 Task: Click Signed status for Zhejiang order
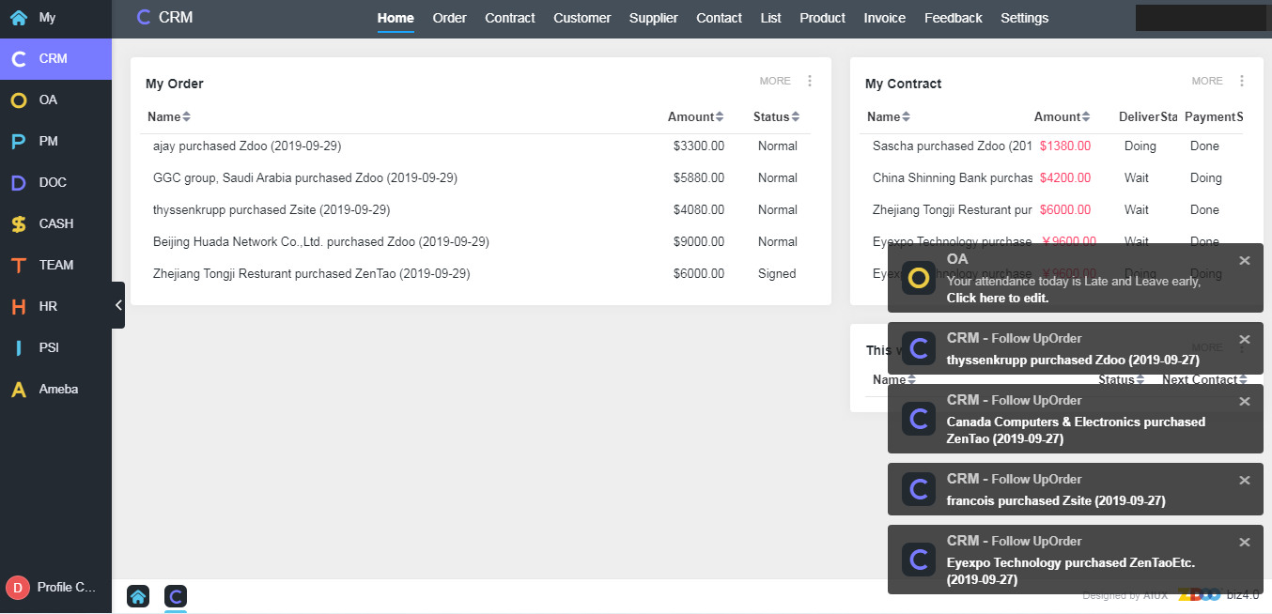pyautogui.click(x=777, y=274)
